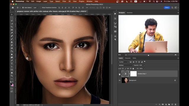Viewport: 189px width, 106px height.
Task: Open the Layers panel options menu
Action: [x=178, y=58]
